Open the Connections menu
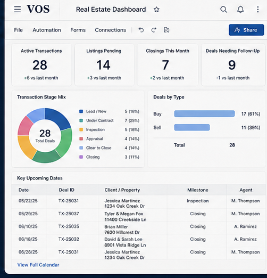This screenshot has height=278, width=267. click(111, 30)
